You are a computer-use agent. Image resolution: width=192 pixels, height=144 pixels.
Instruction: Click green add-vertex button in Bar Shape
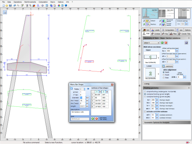(93, 119)
